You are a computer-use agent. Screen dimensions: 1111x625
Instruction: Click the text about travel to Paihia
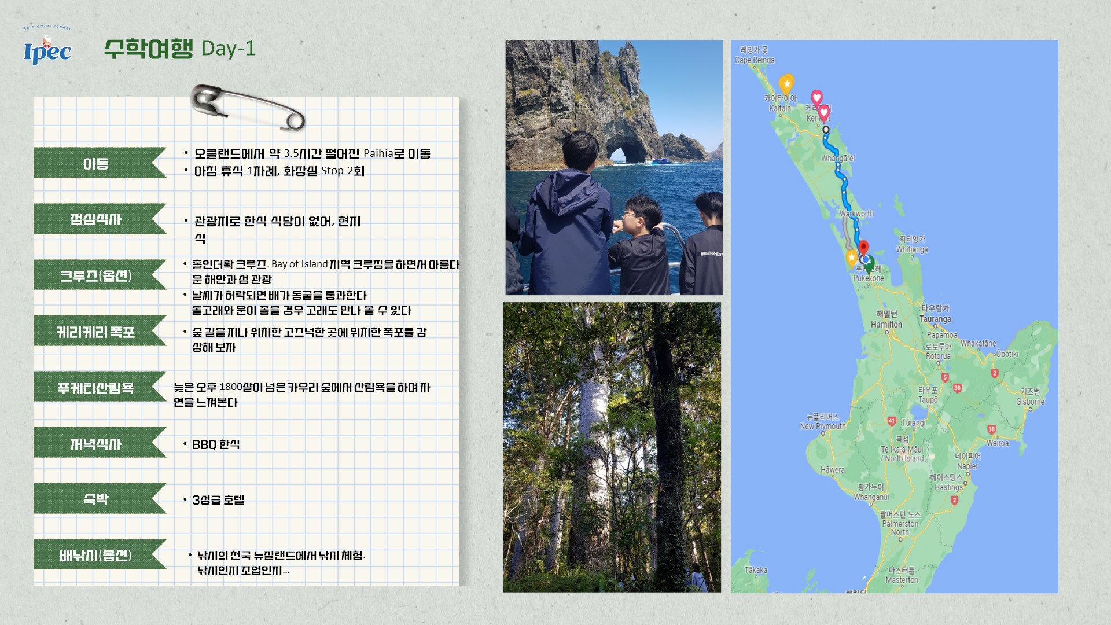312,153
